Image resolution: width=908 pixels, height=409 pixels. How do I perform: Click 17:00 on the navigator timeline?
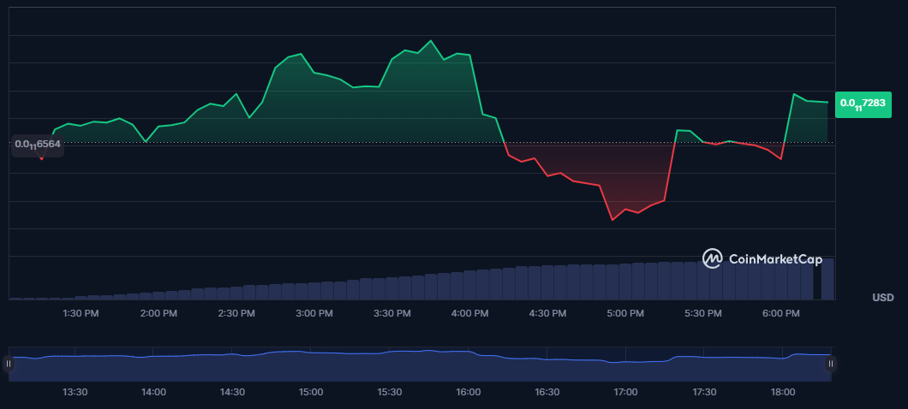coord(626,392)
